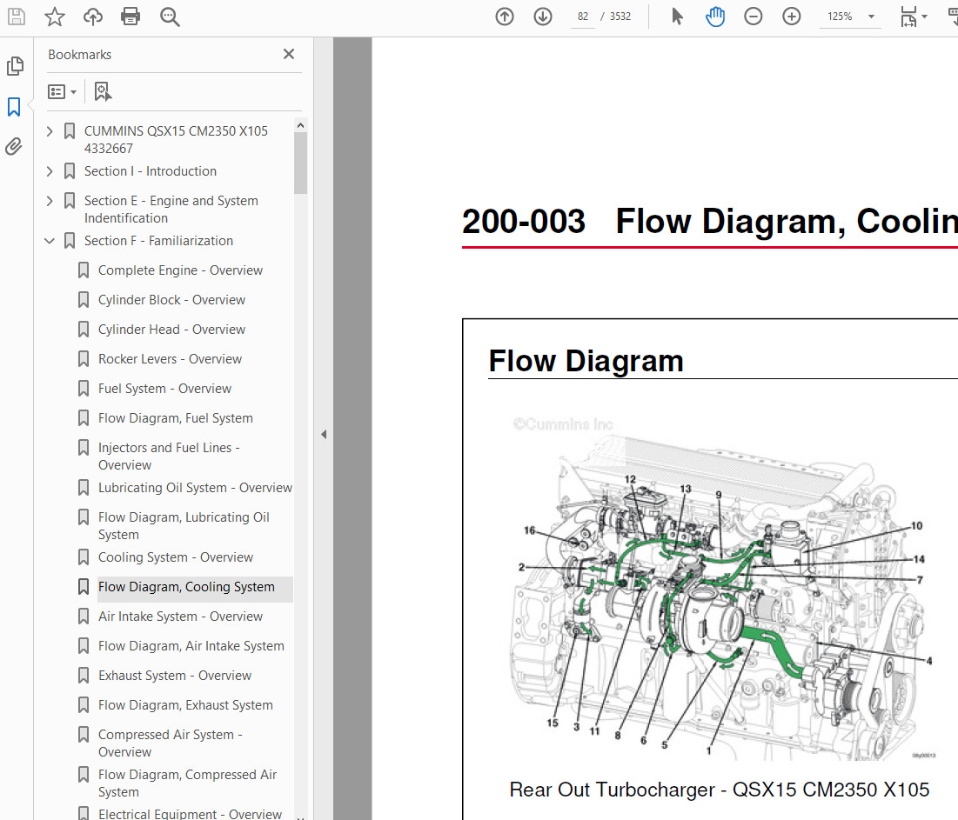Open the CUMMINS QSX15 CM2350 X105 bookmark

click(176, 140)
